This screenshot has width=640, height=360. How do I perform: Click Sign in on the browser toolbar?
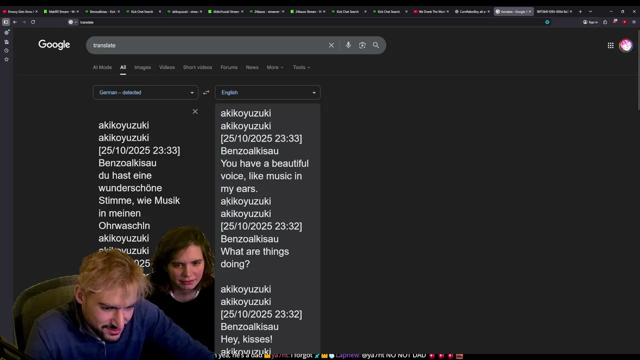click(x=590, y=22)
